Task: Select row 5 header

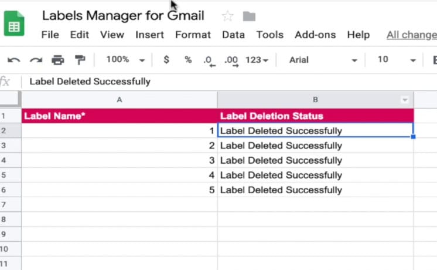Action: [x=11, y=175]
